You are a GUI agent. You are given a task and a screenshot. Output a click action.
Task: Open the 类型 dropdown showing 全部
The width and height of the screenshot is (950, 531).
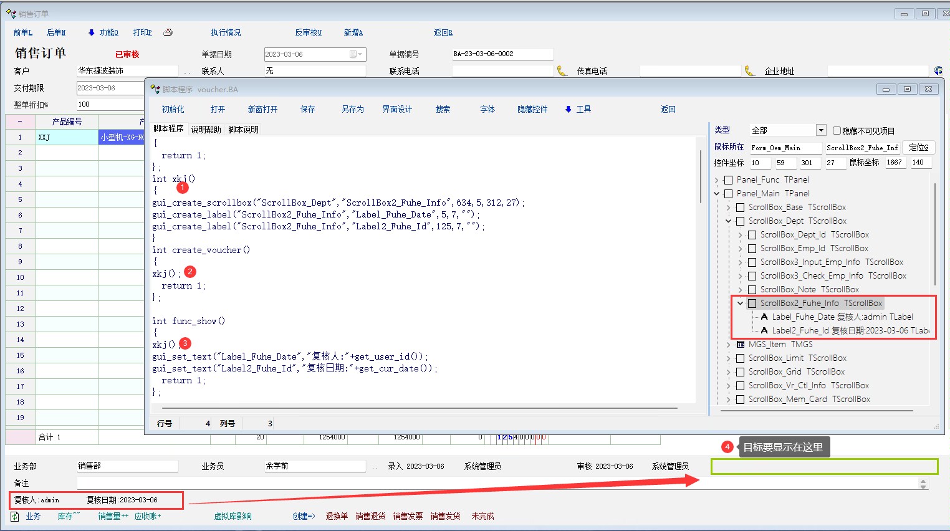(x=821, y=130)
